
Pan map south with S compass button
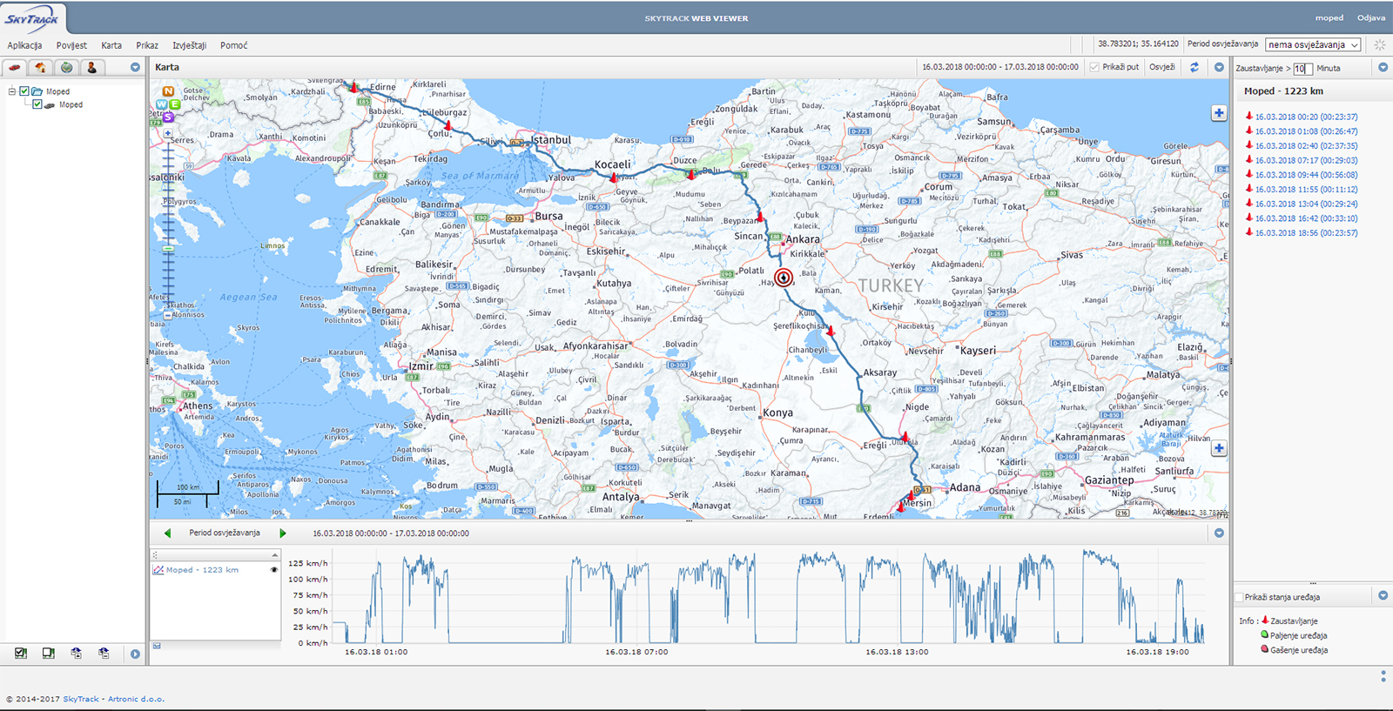pyautogui.click(x=168, y=117)
